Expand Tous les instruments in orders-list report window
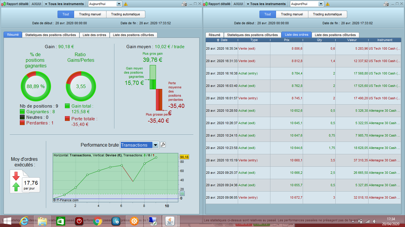Screen dimensions: 405x227 [266, 4]
